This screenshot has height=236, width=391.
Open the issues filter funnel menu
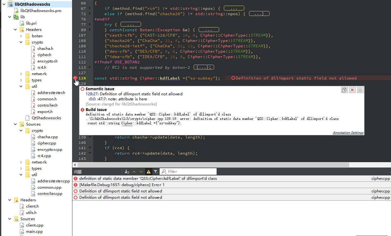tap(156, 172)
